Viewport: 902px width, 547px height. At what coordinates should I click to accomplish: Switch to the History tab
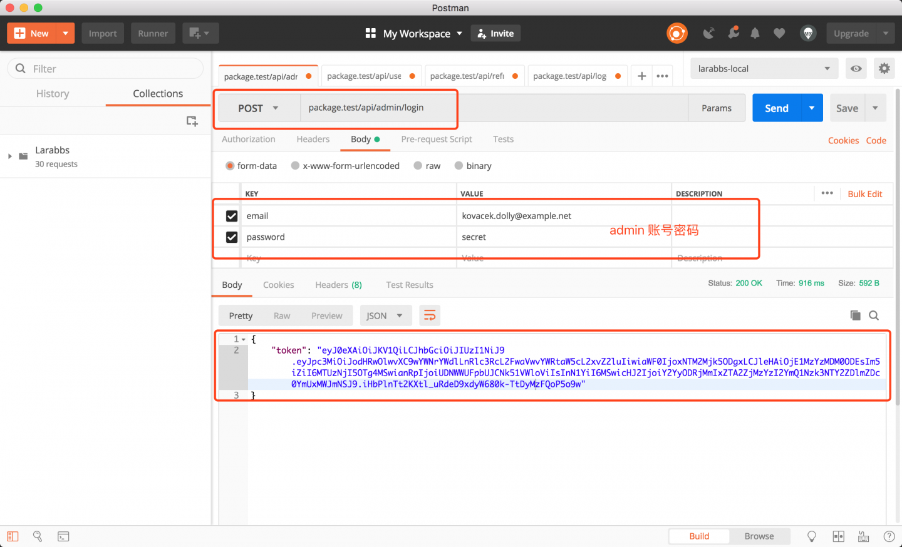(53, 94)
